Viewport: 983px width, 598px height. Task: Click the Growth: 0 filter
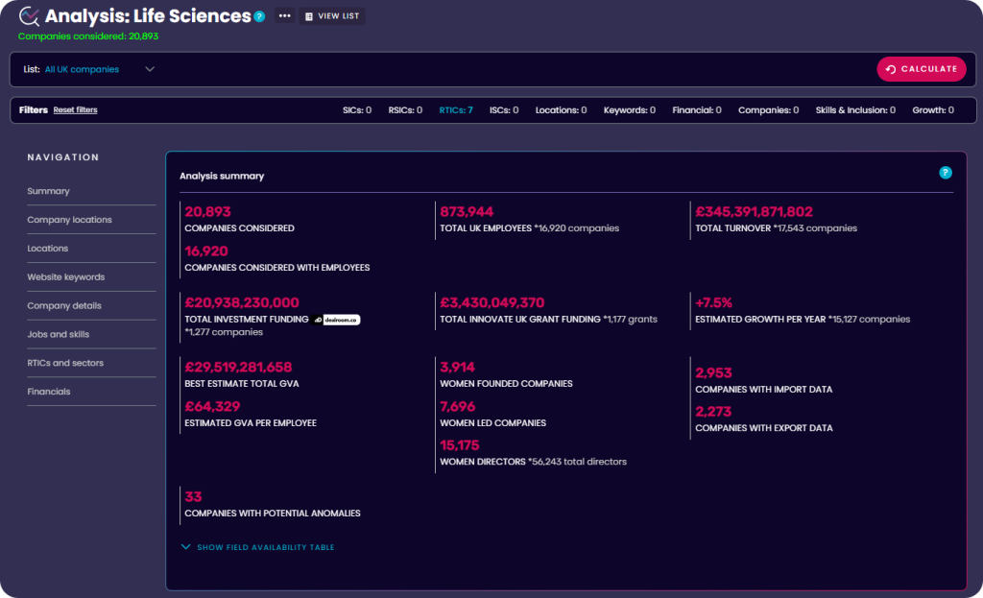932,110
